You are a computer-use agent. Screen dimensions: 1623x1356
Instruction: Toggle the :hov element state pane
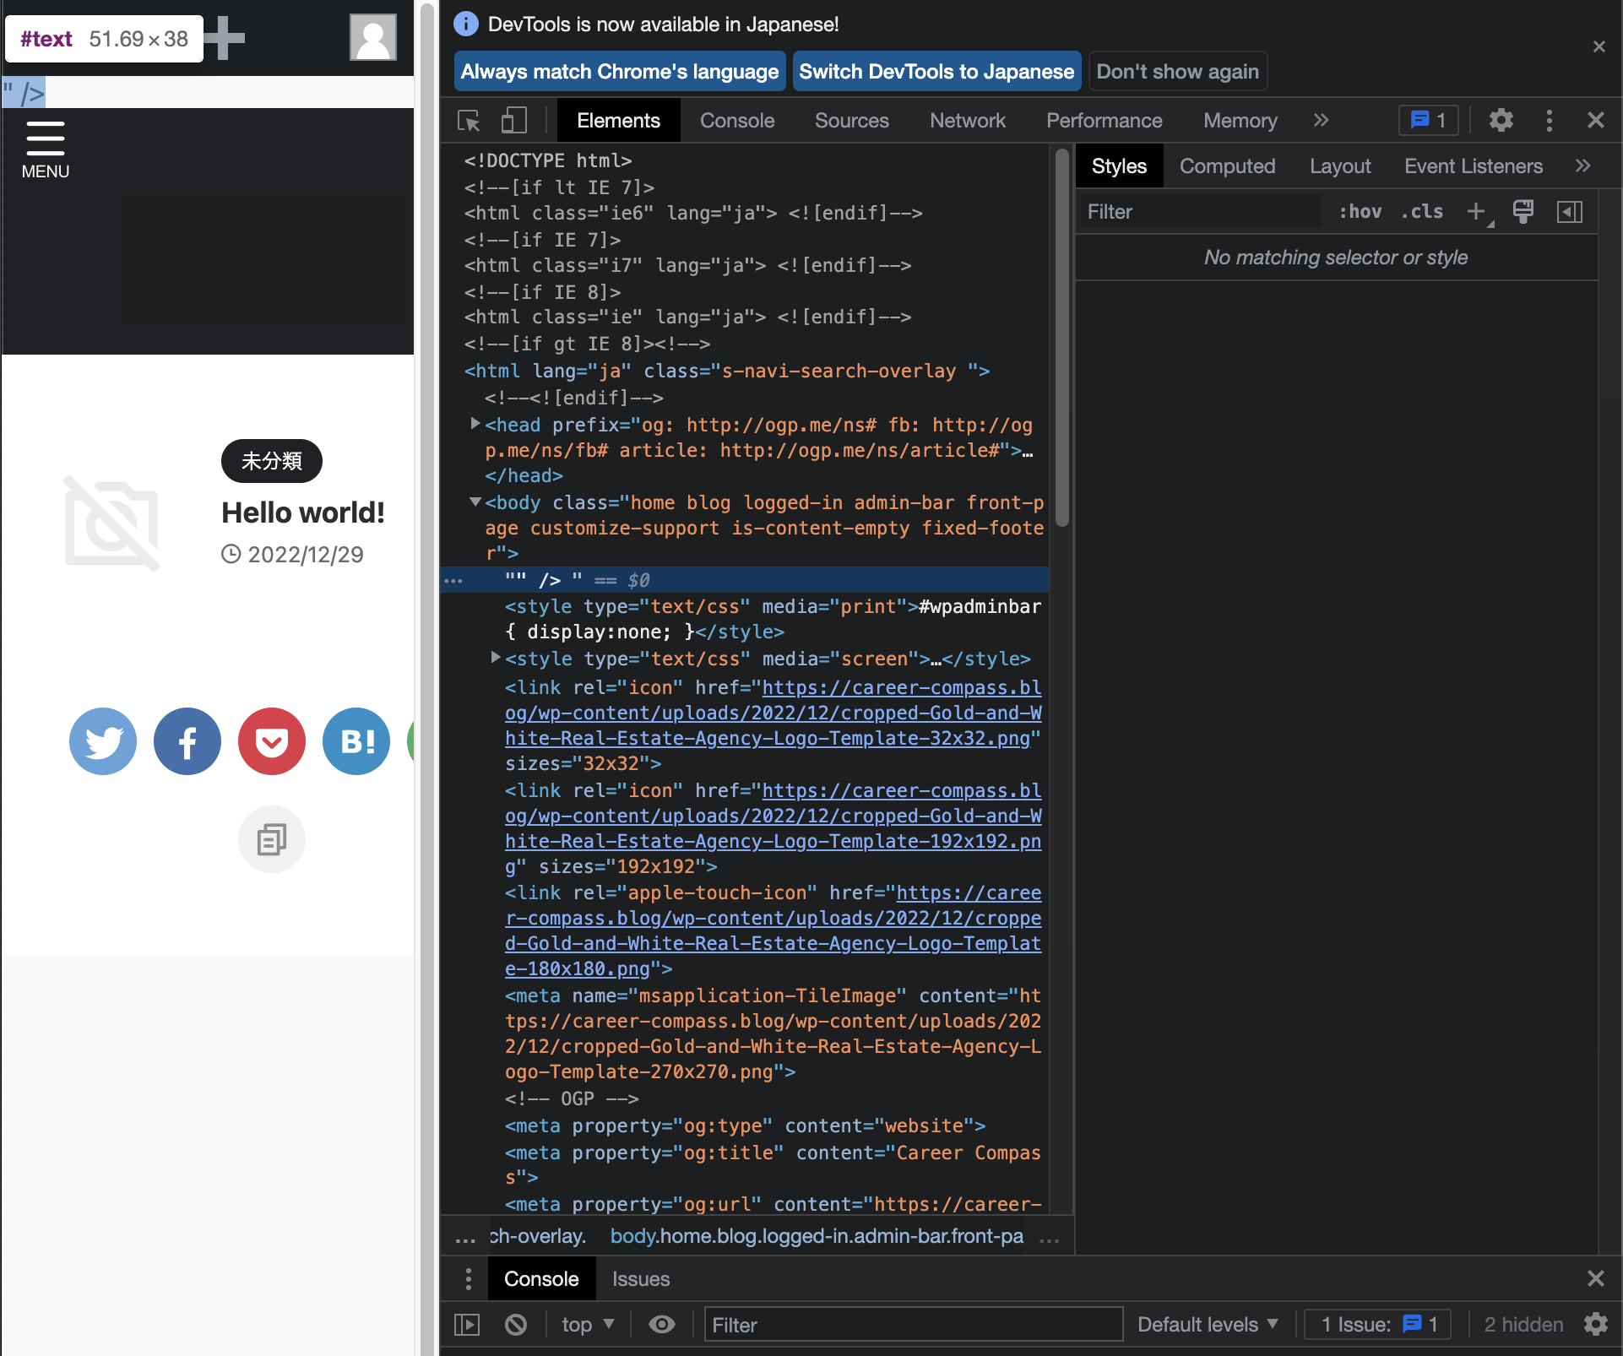pyautogui.click(x=1360, y=211)
